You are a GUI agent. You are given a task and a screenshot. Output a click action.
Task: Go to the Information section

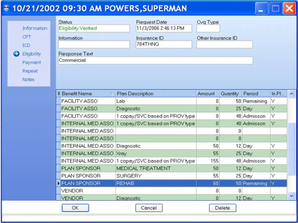pyautogui.click(x=35, y=28)
